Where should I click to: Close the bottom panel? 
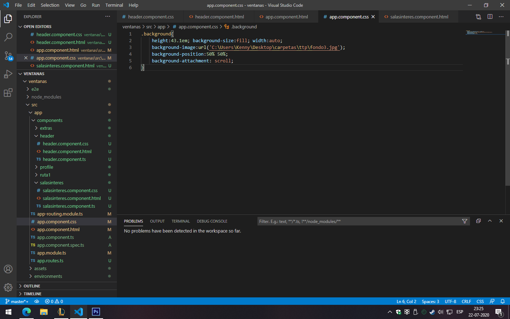tap(501, 221)
